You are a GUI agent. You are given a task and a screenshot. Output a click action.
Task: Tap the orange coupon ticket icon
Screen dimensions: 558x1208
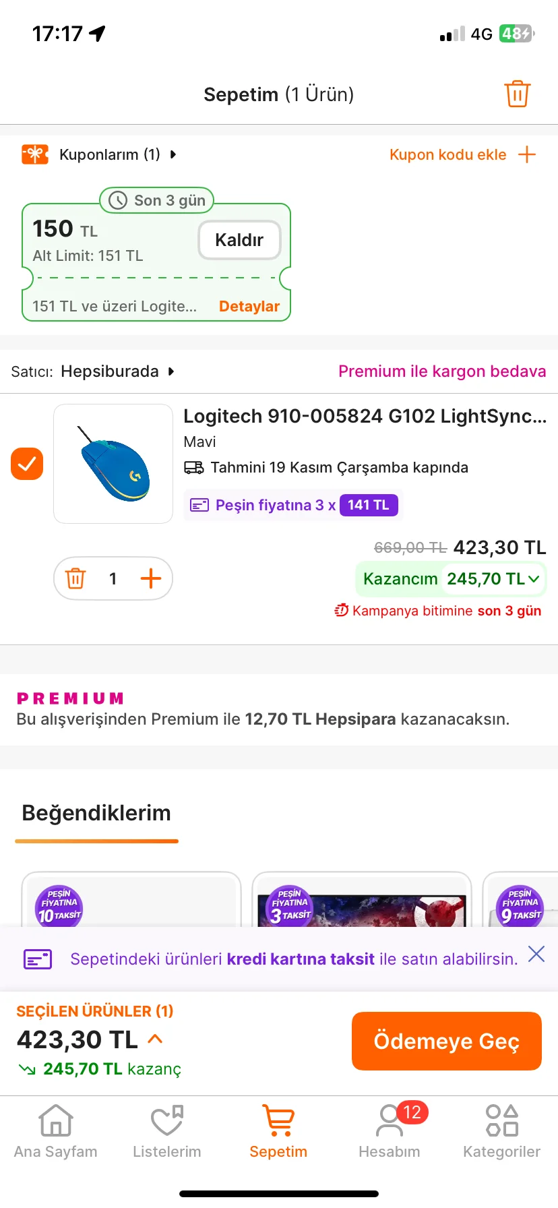tap(35, 154)
